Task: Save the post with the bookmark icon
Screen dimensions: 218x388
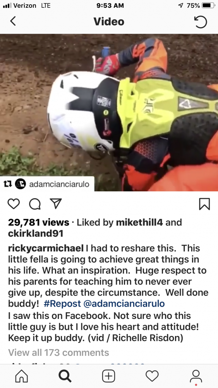Action: click(204, 204)
